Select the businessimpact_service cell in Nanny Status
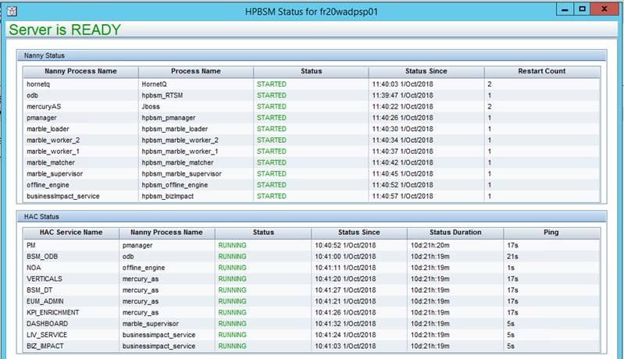The width and height of the screenshot is (624, 359). 80,196
